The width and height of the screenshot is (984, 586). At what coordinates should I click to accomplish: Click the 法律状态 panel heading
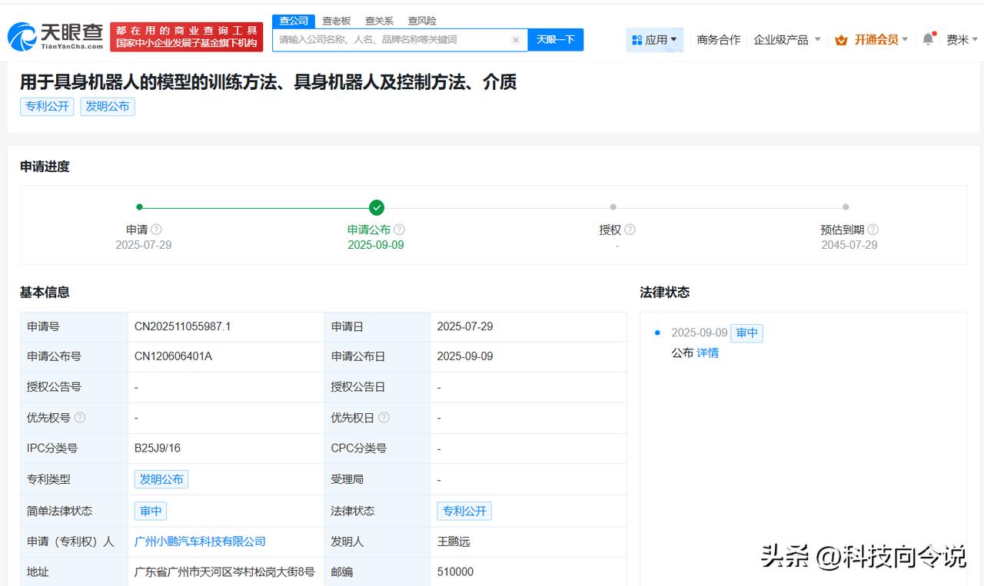click(665, 292)
